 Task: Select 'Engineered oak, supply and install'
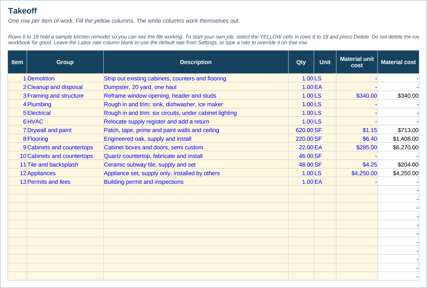coord(196,139)
